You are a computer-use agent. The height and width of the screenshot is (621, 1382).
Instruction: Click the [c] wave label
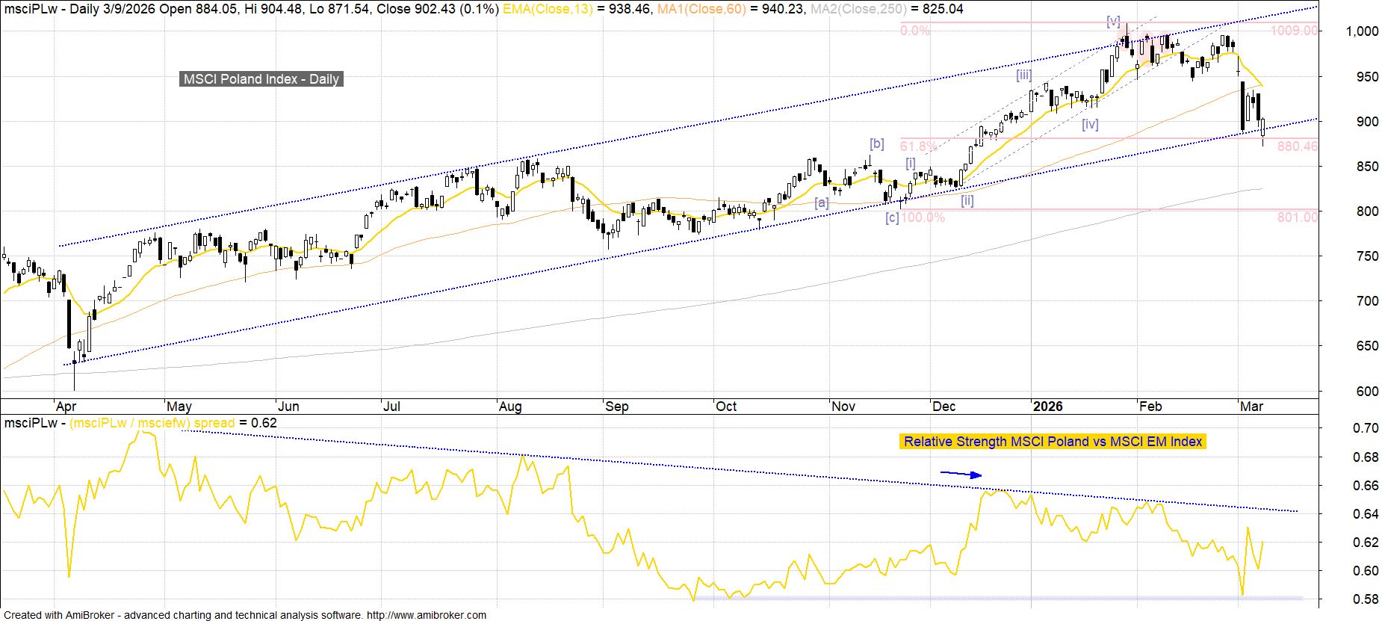coord(892,218)
